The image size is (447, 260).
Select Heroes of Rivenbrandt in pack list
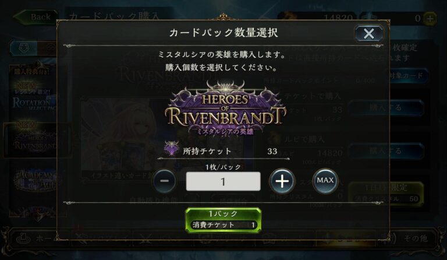pyautogui.click(x=36, y=140)
